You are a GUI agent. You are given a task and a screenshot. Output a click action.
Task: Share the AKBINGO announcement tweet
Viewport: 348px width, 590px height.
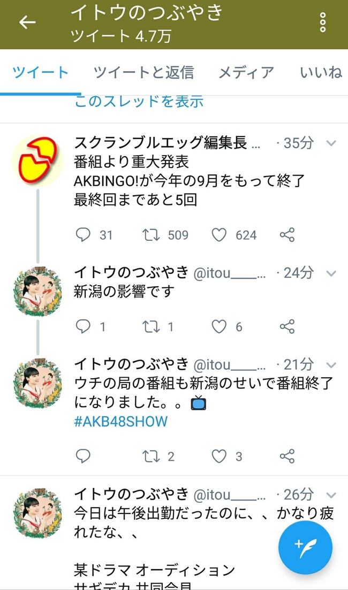click(x=288, y=235)
